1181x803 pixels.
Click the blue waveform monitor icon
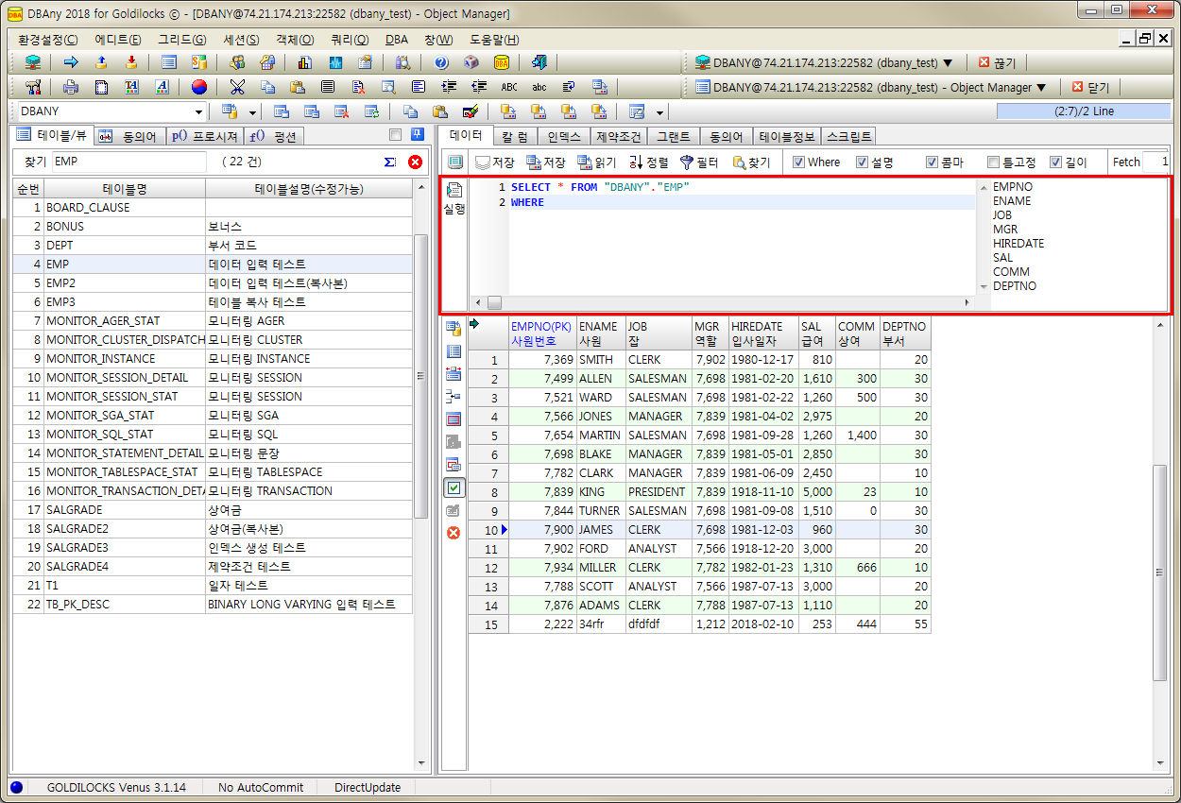point(335,62)
